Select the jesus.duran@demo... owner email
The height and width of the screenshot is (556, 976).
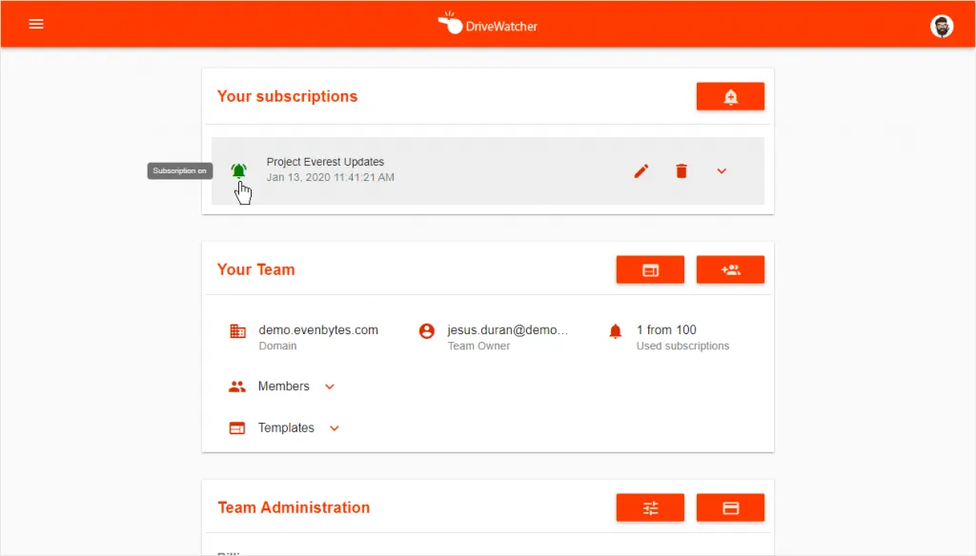tap(507, 330)
